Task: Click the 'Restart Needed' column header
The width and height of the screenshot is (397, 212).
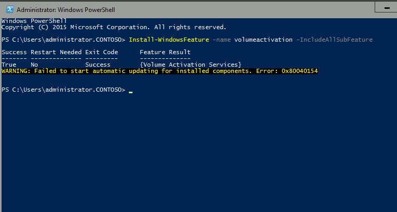Action: (x=56, y=52)
